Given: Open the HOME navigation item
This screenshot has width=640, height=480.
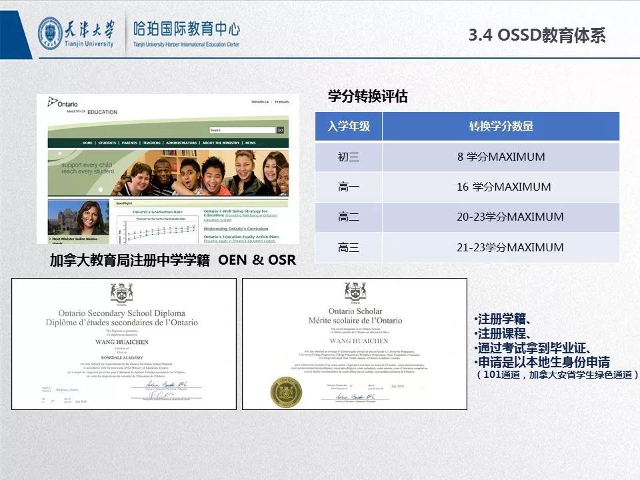Looking at the screenshot, I should (87, 143).
